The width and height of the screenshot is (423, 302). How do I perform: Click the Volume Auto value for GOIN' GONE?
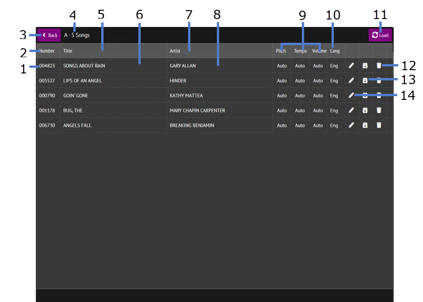pyautogui.click(x=318, y=96)
